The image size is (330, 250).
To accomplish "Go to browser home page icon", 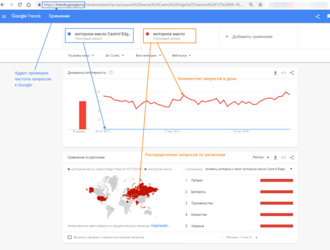I will [28, 4].
